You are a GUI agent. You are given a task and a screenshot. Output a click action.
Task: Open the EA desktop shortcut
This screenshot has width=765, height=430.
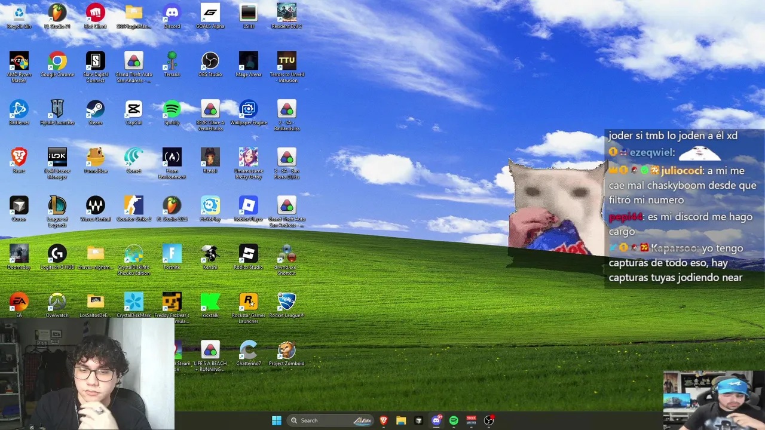[x=19, y=305]
